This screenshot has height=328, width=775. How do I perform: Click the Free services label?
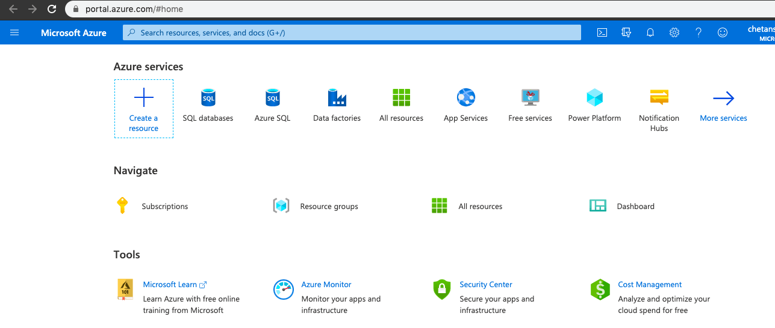pyautogui.click(x=531, y=118)
